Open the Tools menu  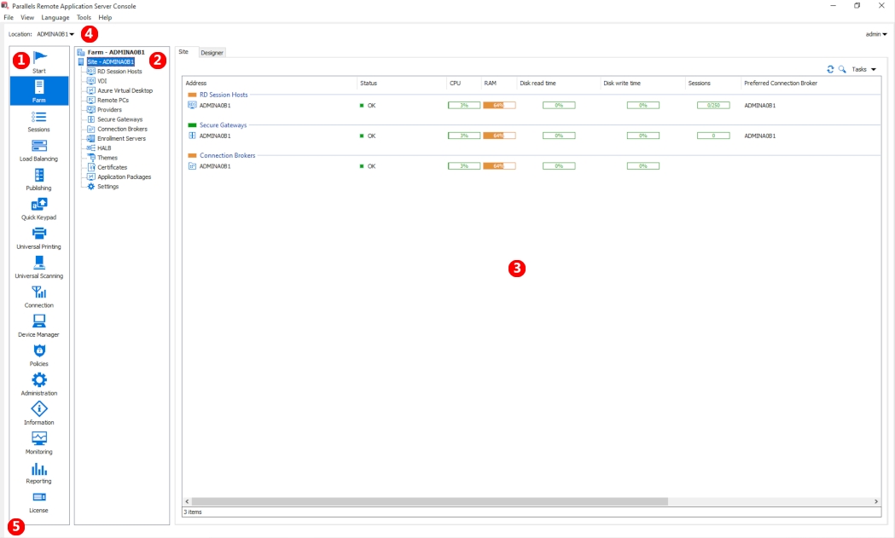[83, 17]
